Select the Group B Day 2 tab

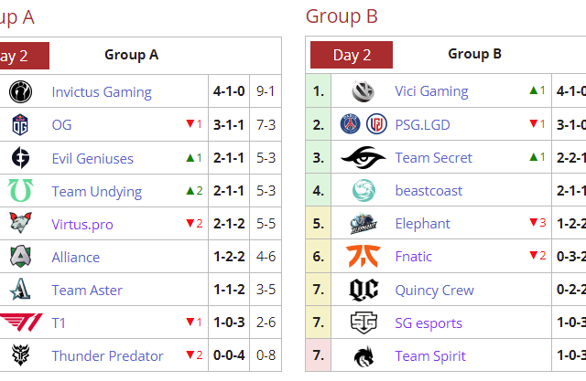point(352,55)
